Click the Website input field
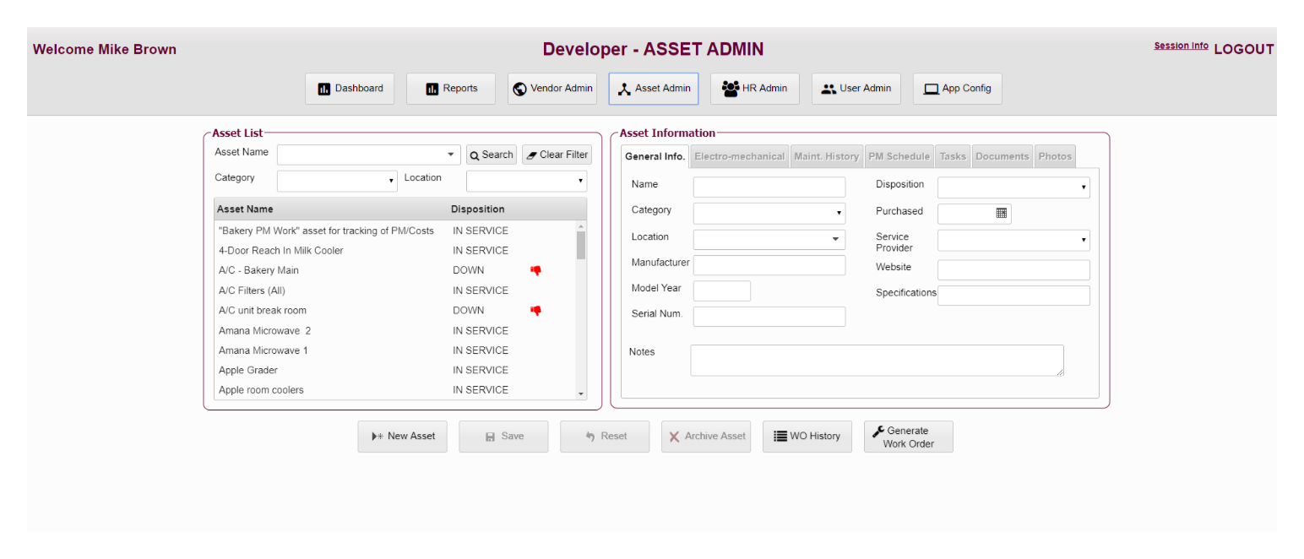This screenshot has width=1304, height=559. [1013, 269]
